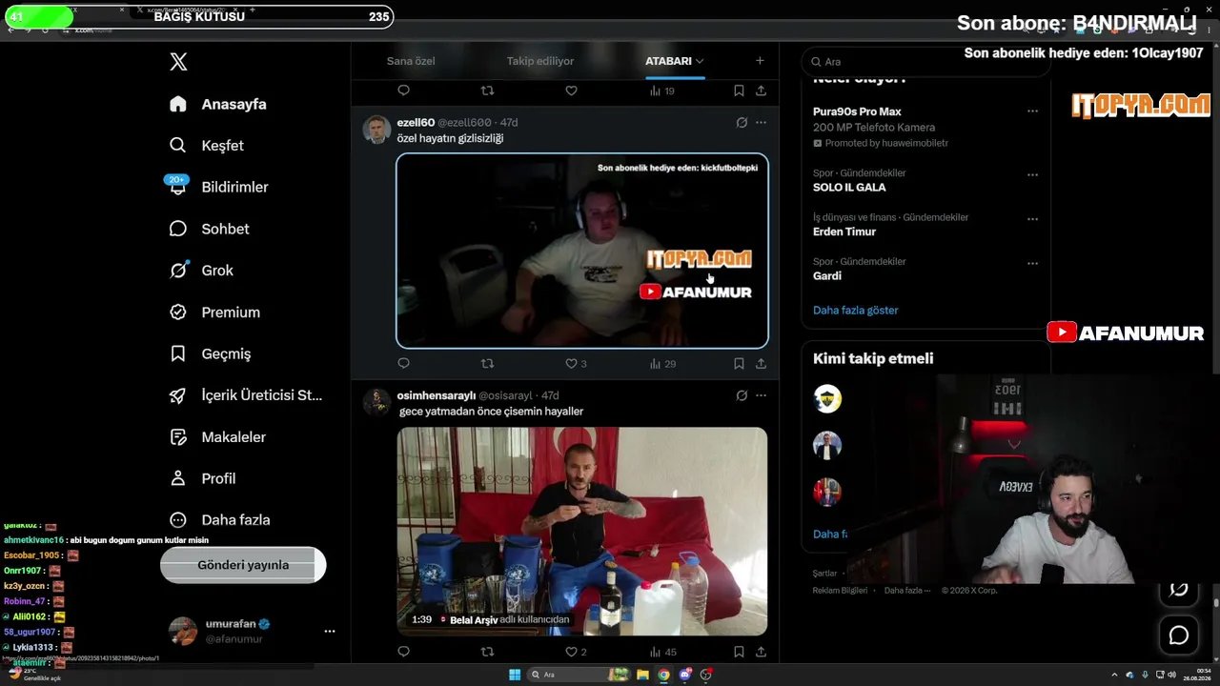The width and height of the screenshot is (1220, 686).
Task: Switch to the Sana özel tab
Action: [x=411, y=61]
